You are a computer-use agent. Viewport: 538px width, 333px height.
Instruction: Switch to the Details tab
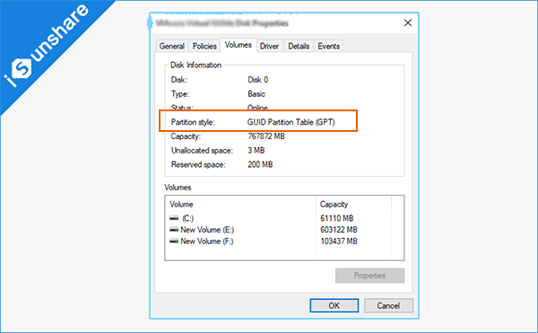[x=299, y=46]
